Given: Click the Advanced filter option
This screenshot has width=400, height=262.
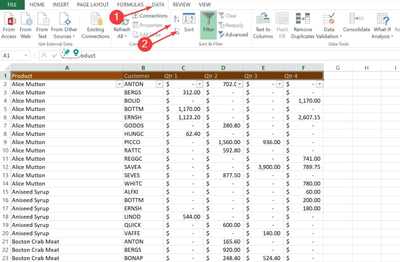Looking at the screenshot, I should point(233,34).
